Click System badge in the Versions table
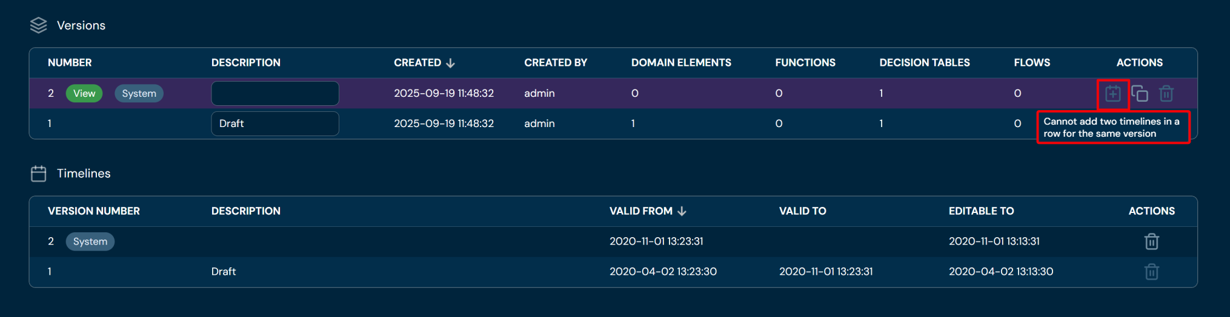Image resolution: width=1230 pixels, height=317 pixels. click(139, 93)
